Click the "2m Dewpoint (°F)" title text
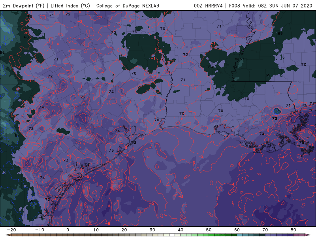Viewport: 316px width, 237px height. click(x=24, y=6)
